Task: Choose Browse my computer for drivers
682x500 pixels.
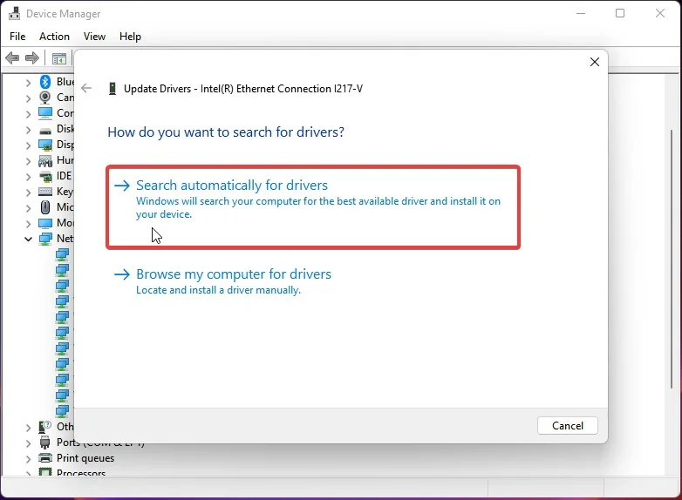Action: (x=222, y=281)
